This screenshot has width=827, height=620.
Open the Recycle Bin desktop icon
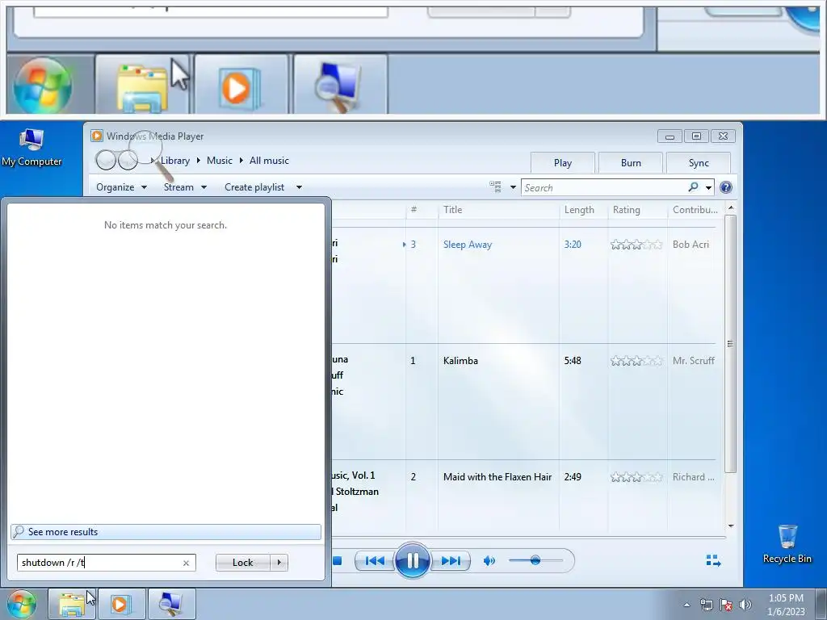pyautogui.click(x=787, y=544)
